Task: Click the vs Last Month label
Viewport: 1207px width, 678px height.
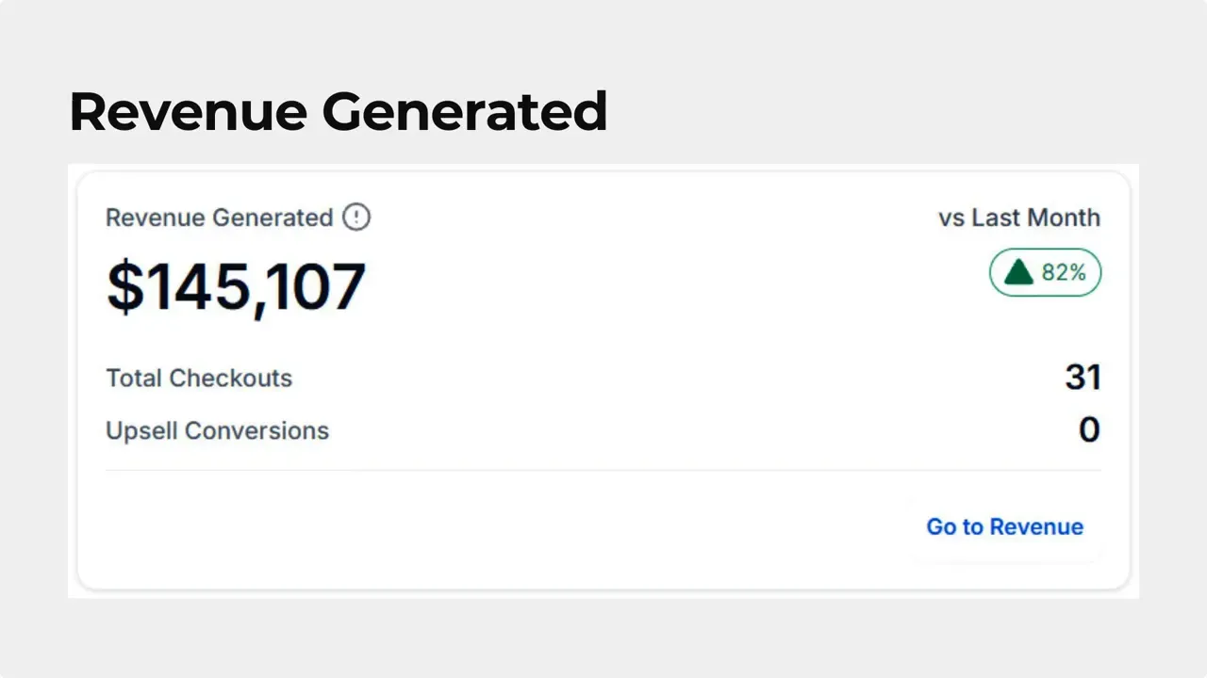Action: click(x=1018, y=218)
